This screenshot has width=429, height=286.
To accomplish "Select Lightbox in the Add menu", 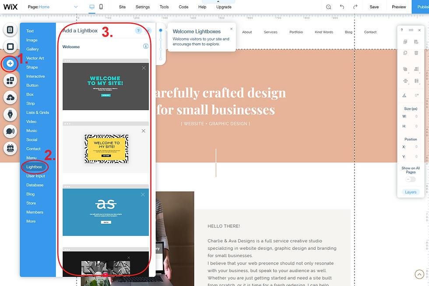I will pyautogui.click(x=34, y=167).
